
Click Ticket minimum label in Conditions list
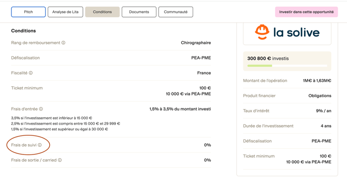click(27, 88)
